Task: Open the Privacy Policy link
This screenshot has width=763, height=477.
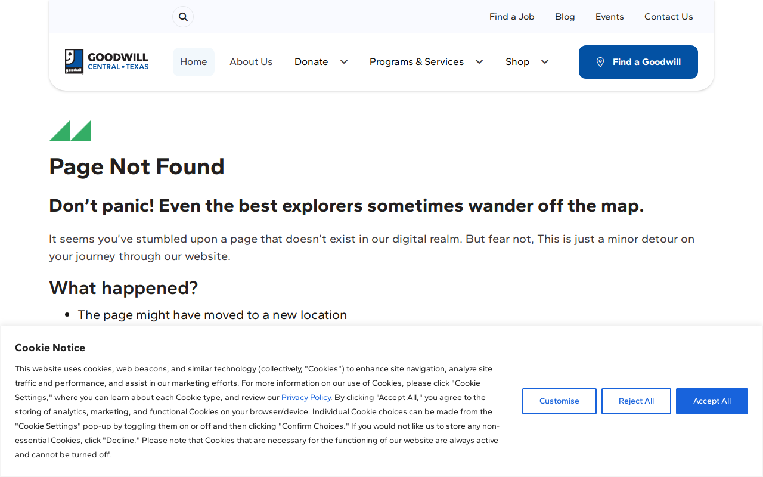Action: (x=306, y=397)
